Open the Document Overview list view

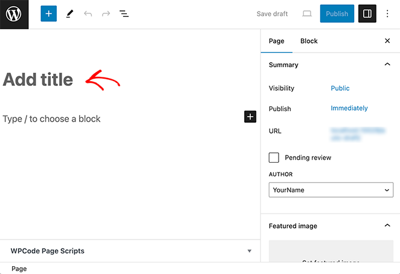tap(124, 14)
